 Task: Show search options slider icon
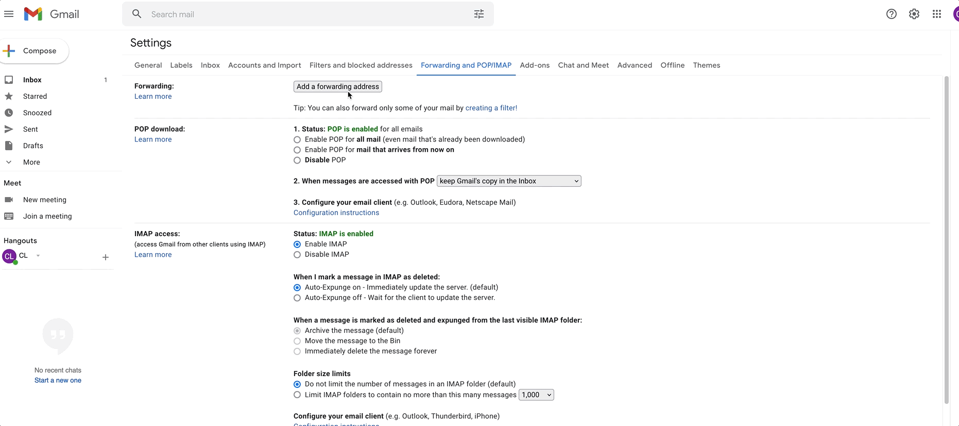coord(479,14)
